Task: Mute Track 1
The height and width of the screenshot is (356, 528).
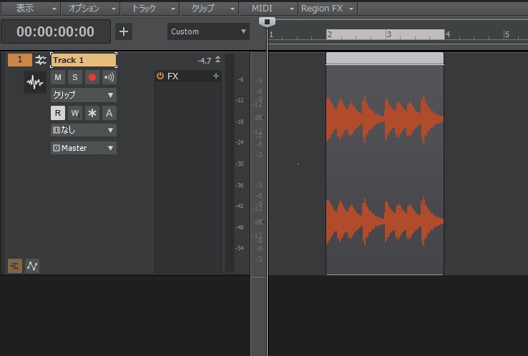Action: 58,77
